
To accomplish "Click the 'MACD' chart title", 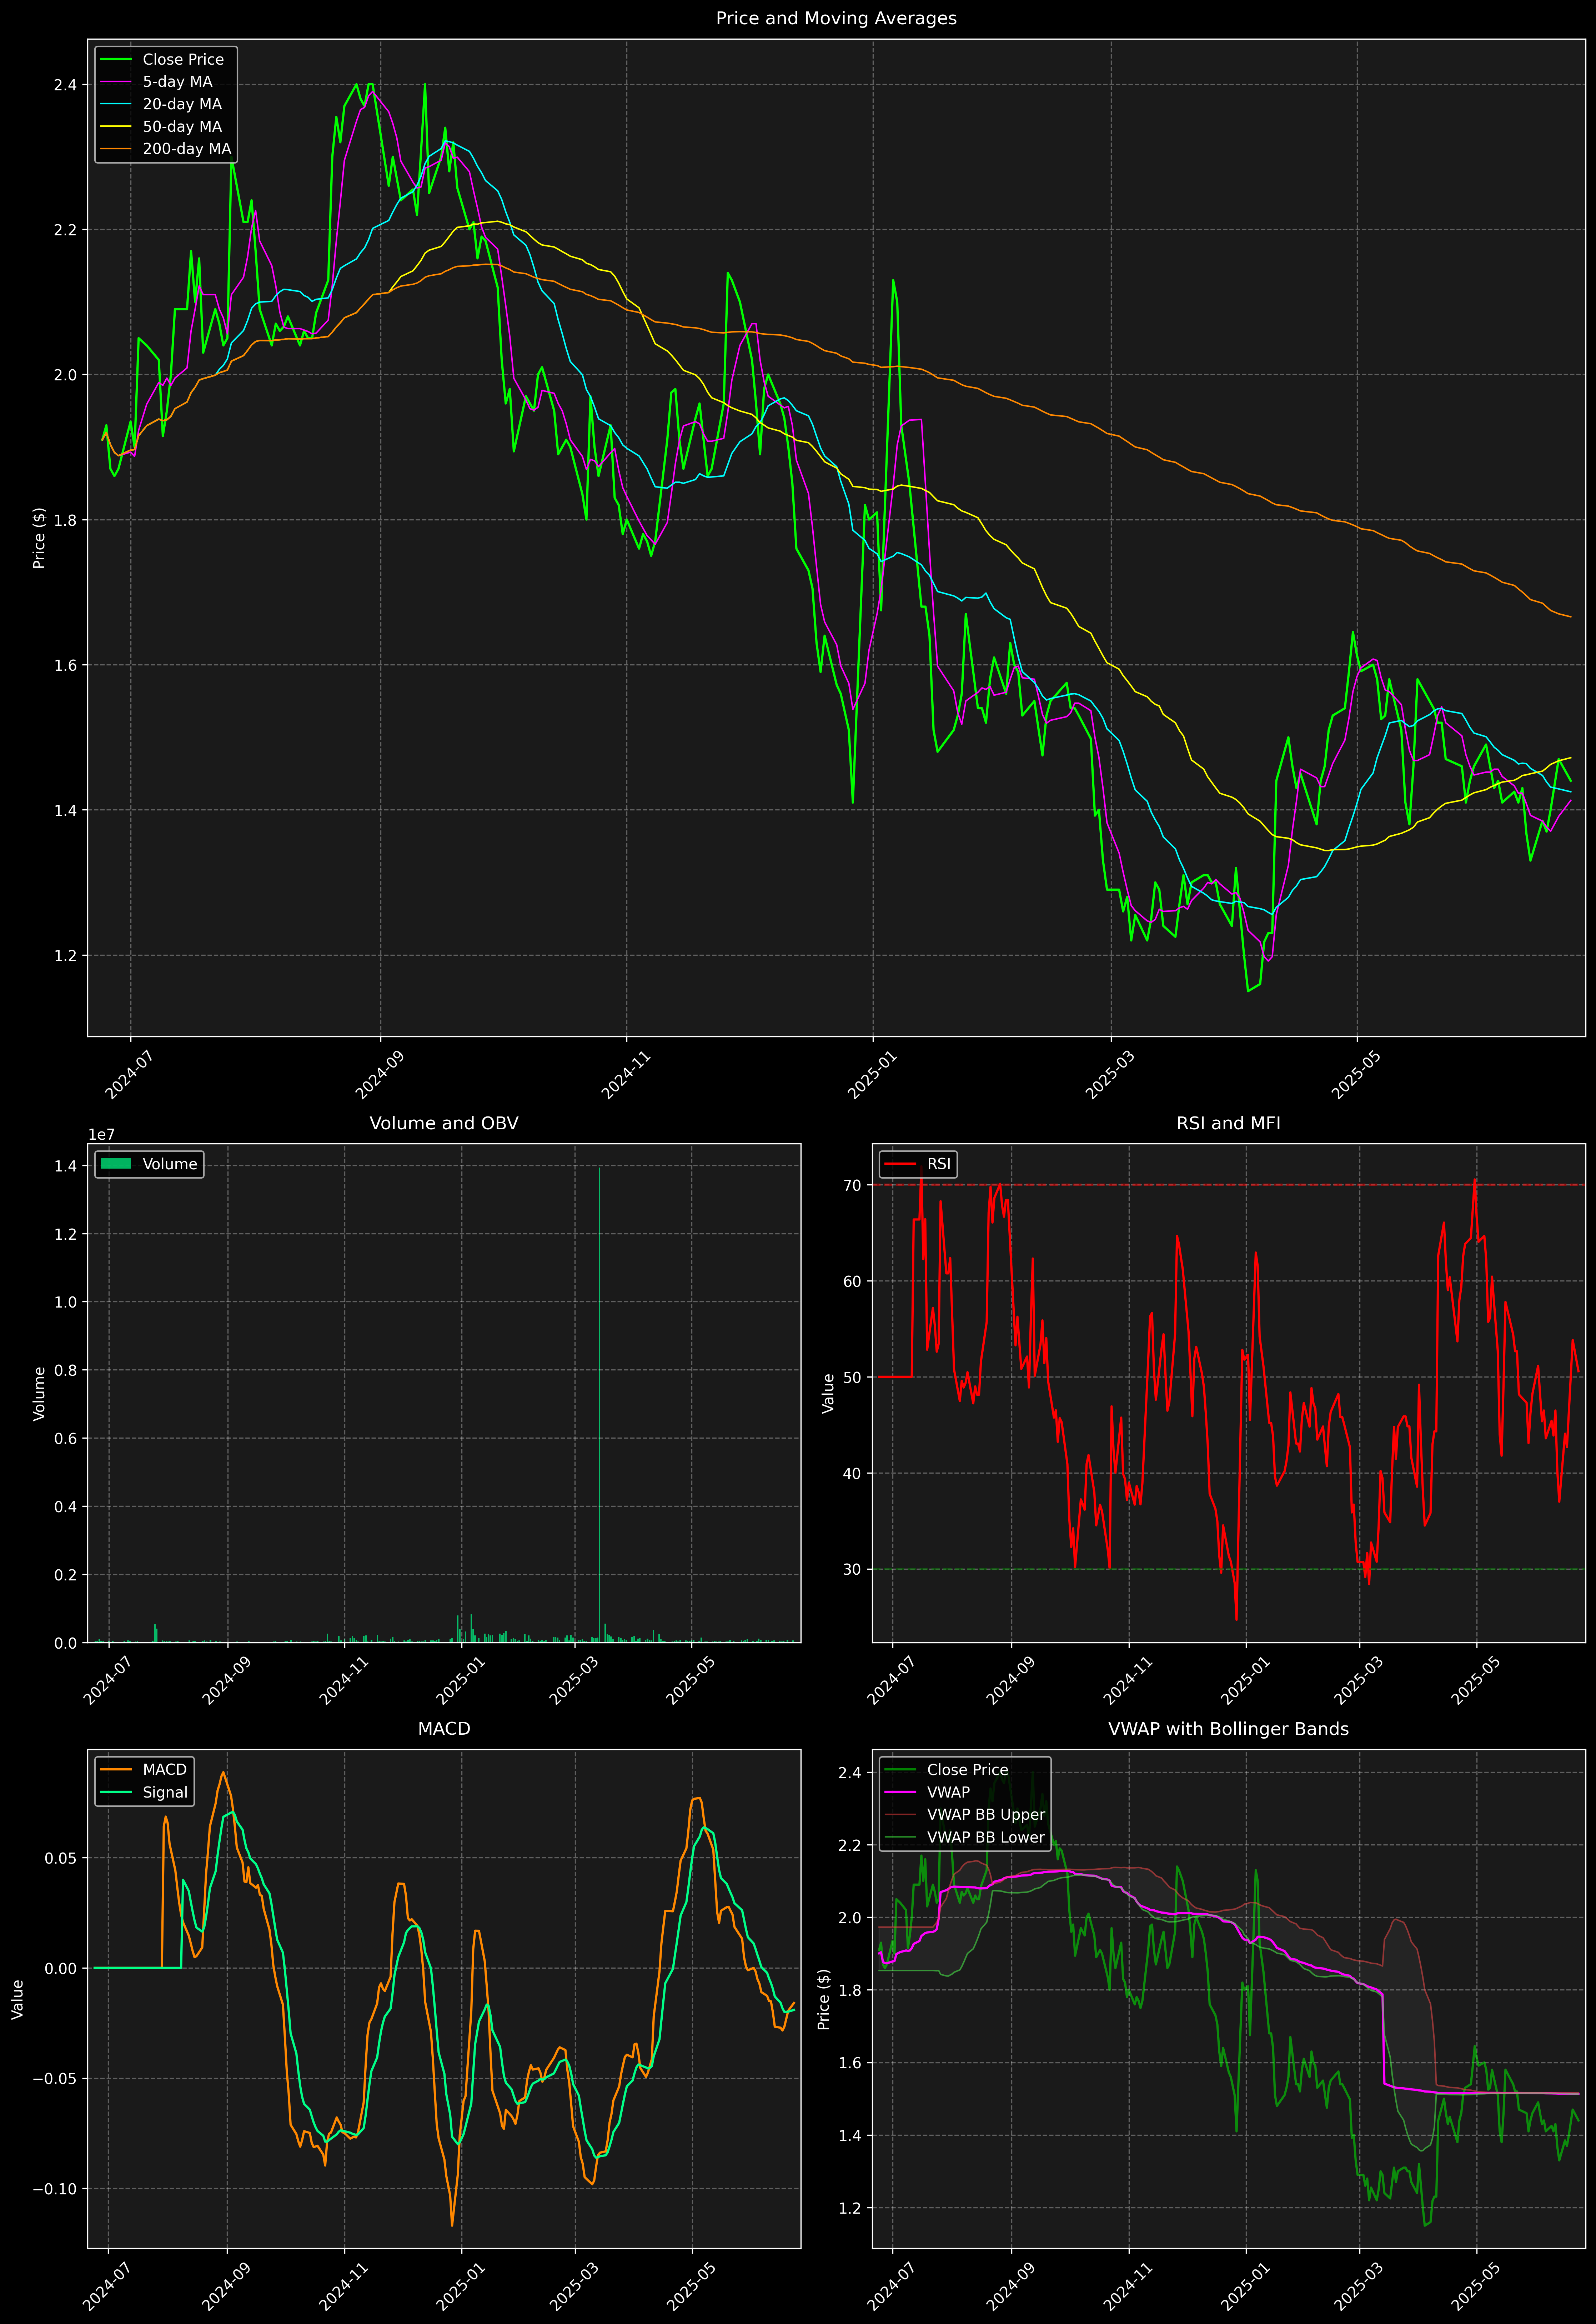I will [444, 1729].
